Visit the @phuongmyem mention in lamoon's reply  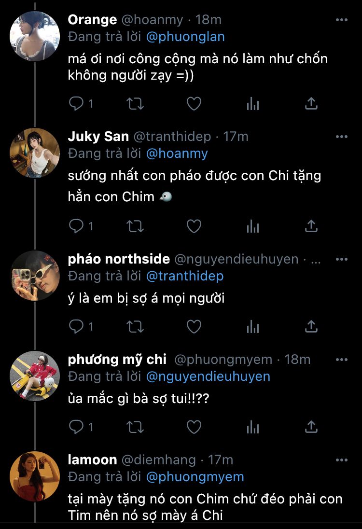[195, 477]
